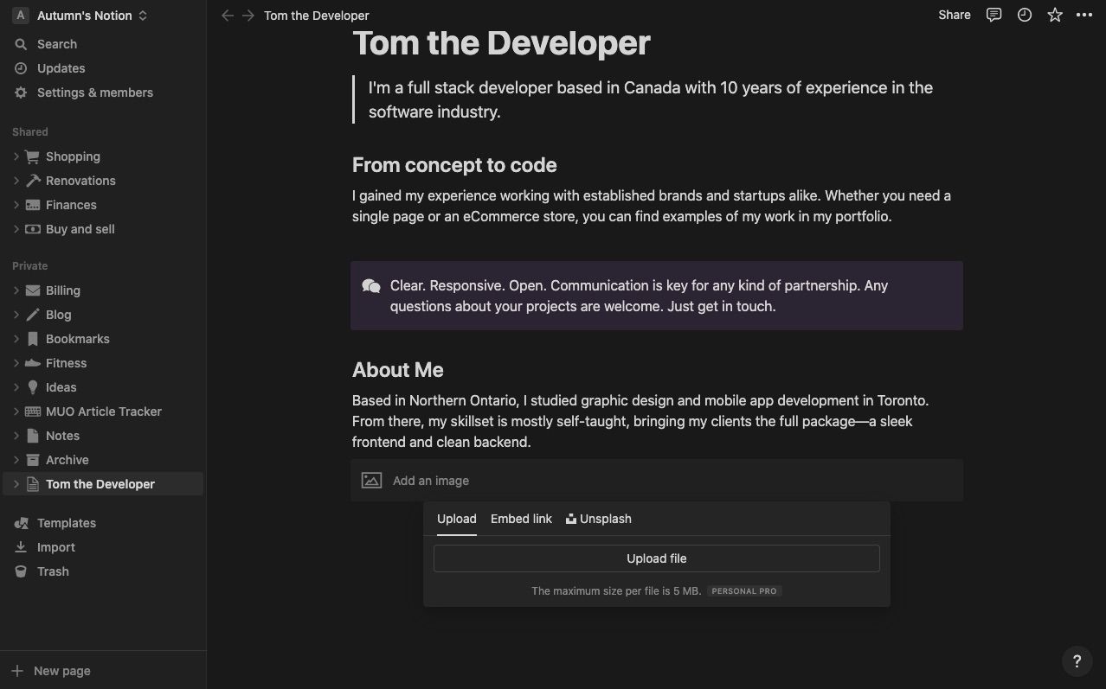The width and height of the screenshot is (1106, 689).
Task: Open the comments icon in top bar
Action: pos(993,15)
